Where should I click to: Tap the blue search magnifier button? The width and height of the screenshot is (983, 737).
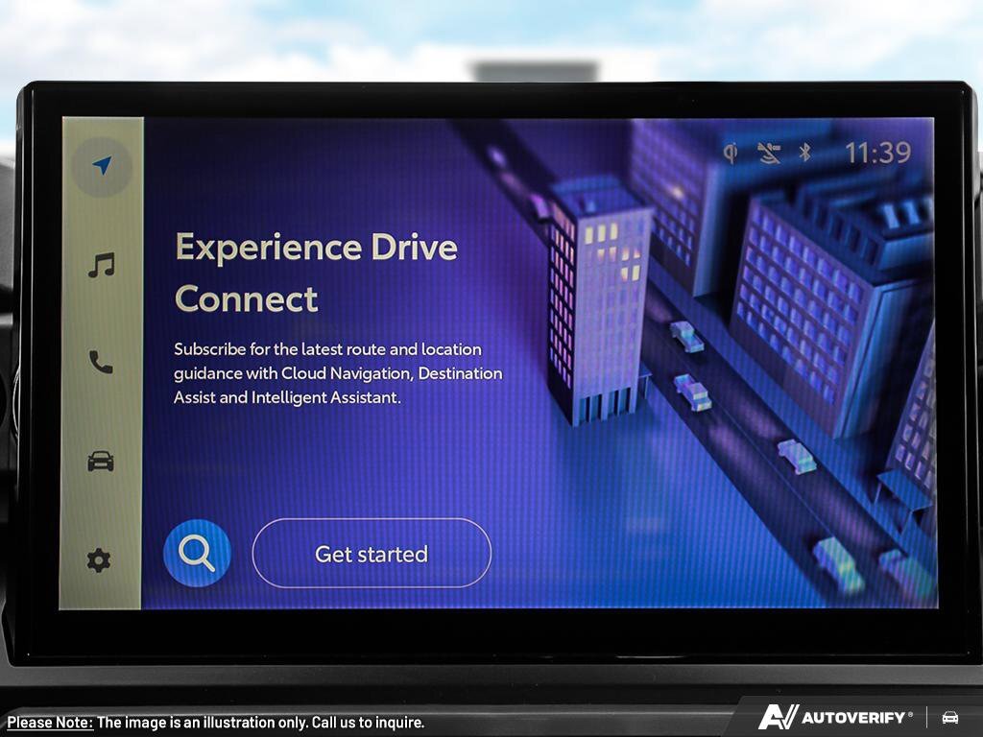(197, 554)
